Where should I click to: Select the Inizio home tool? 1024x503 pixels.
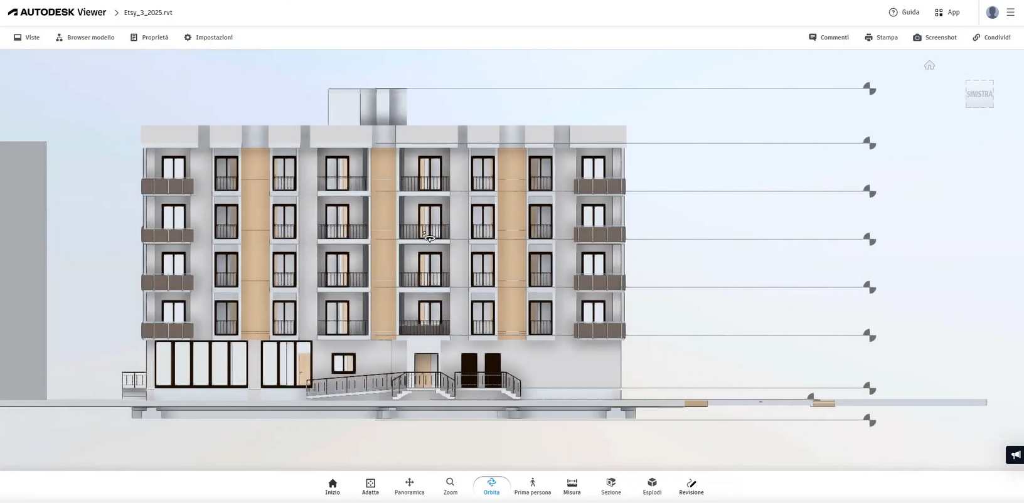pyautogui.click(x=333, y=487)
